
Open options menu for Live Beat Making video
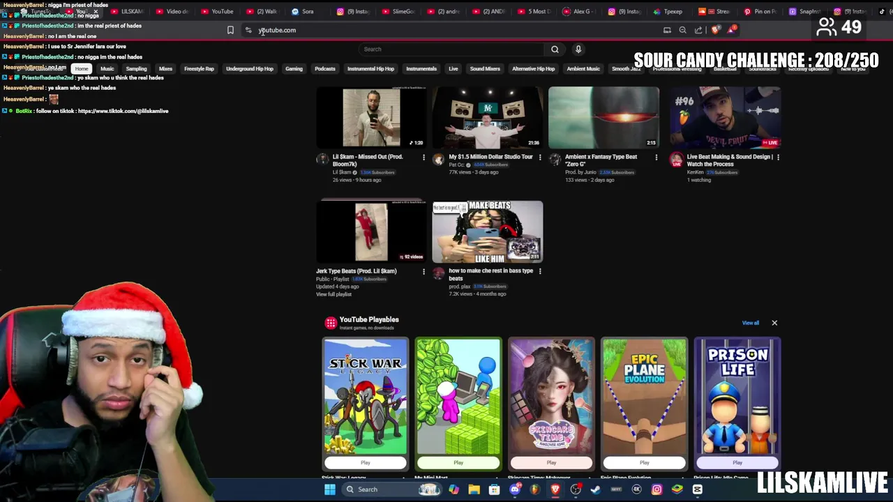pyautogui.click(x=778, y=158)
